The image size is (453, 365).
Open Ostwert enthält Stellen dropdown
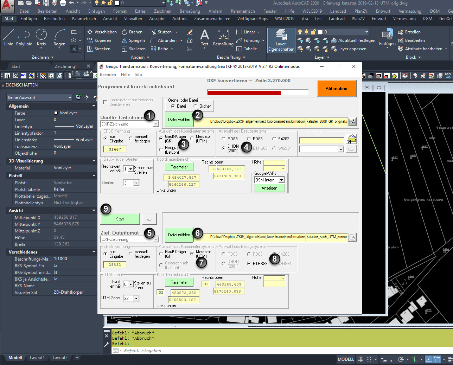pyautogui.click(x=128, y=284)
